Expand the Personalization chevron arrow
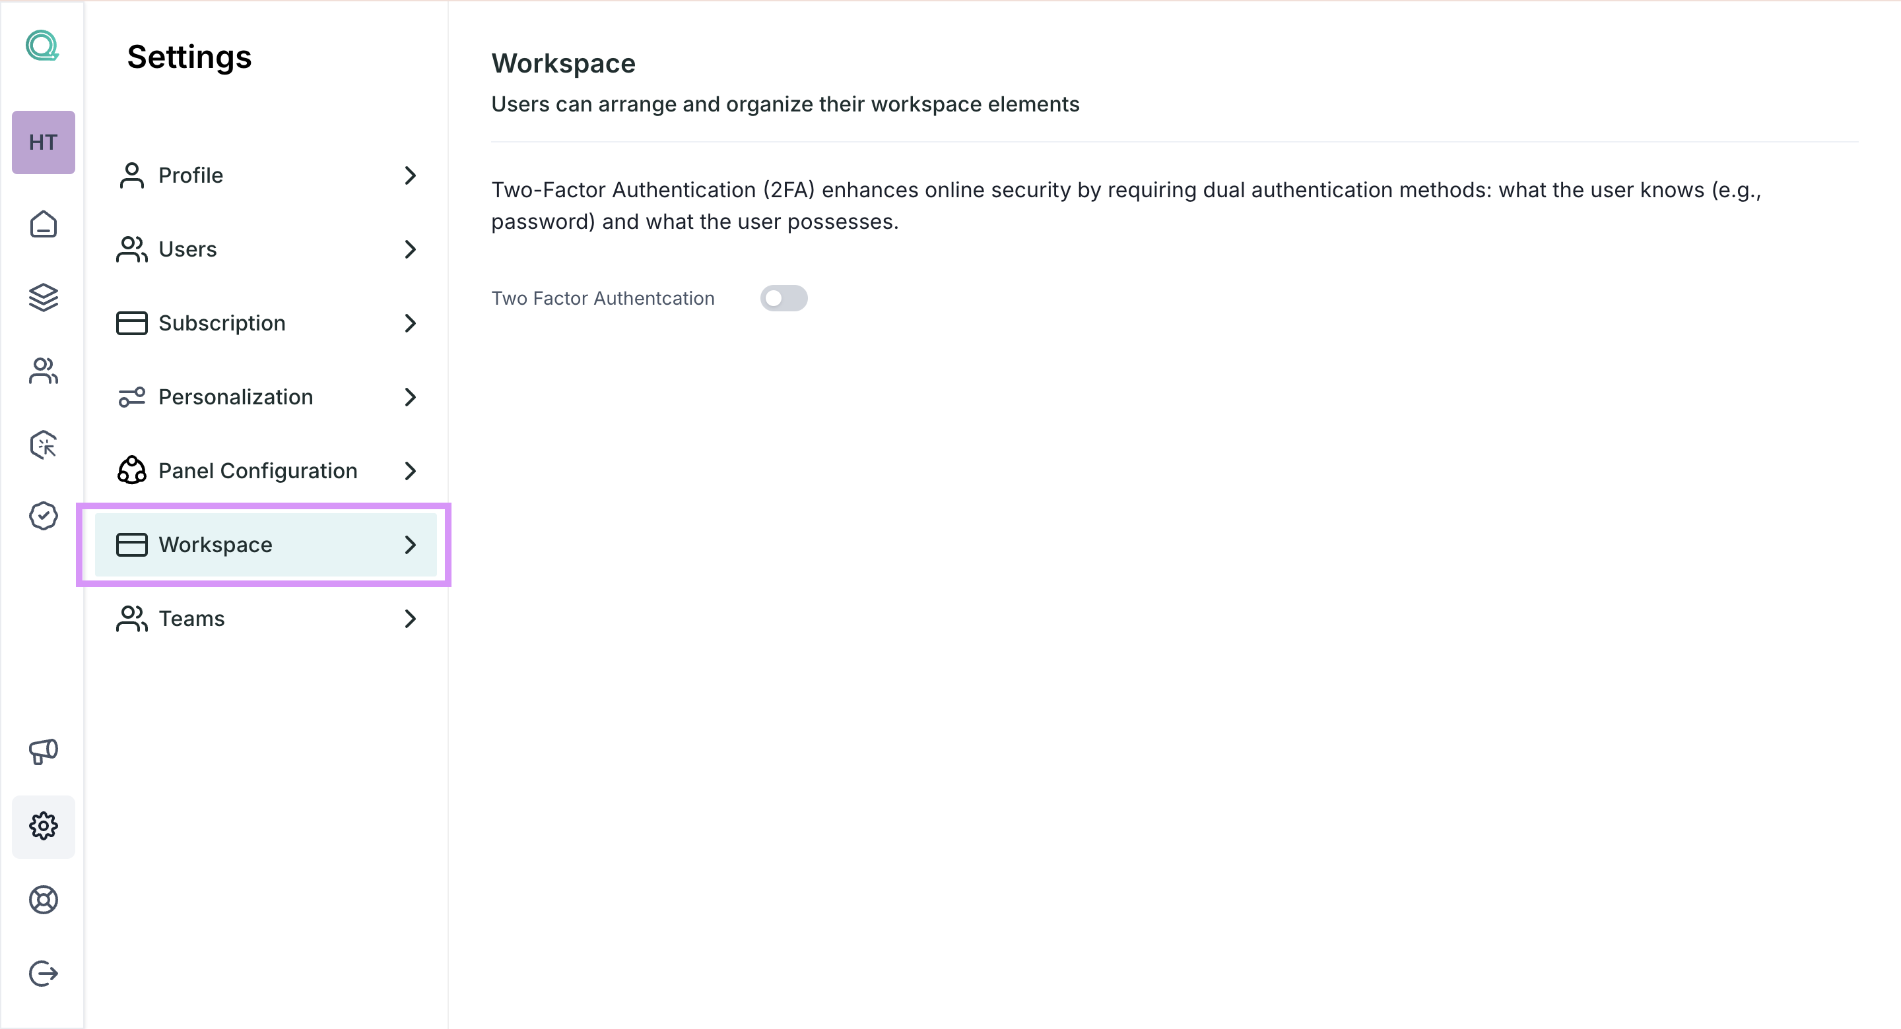 tap(411, 397)
